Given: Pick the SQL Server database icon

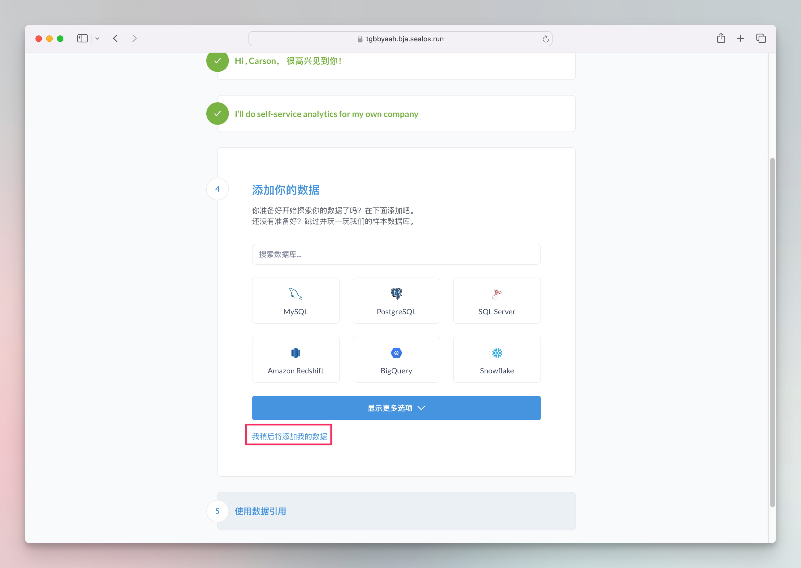Looking at the screenshot, I should coord(497,294).
